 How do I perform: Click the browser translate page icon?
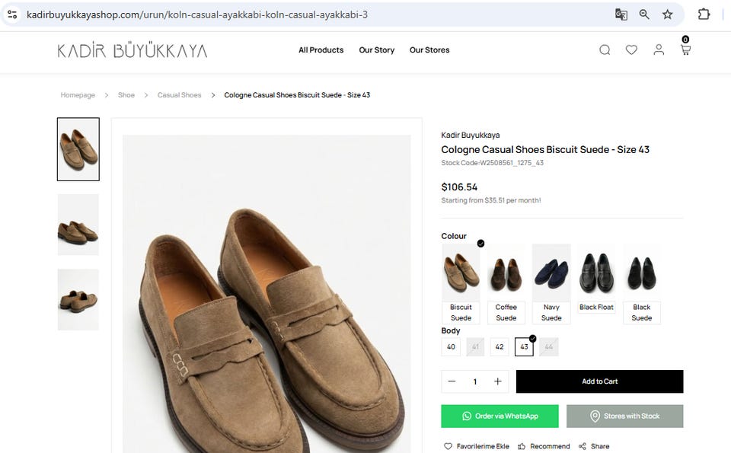coord(621,14)
